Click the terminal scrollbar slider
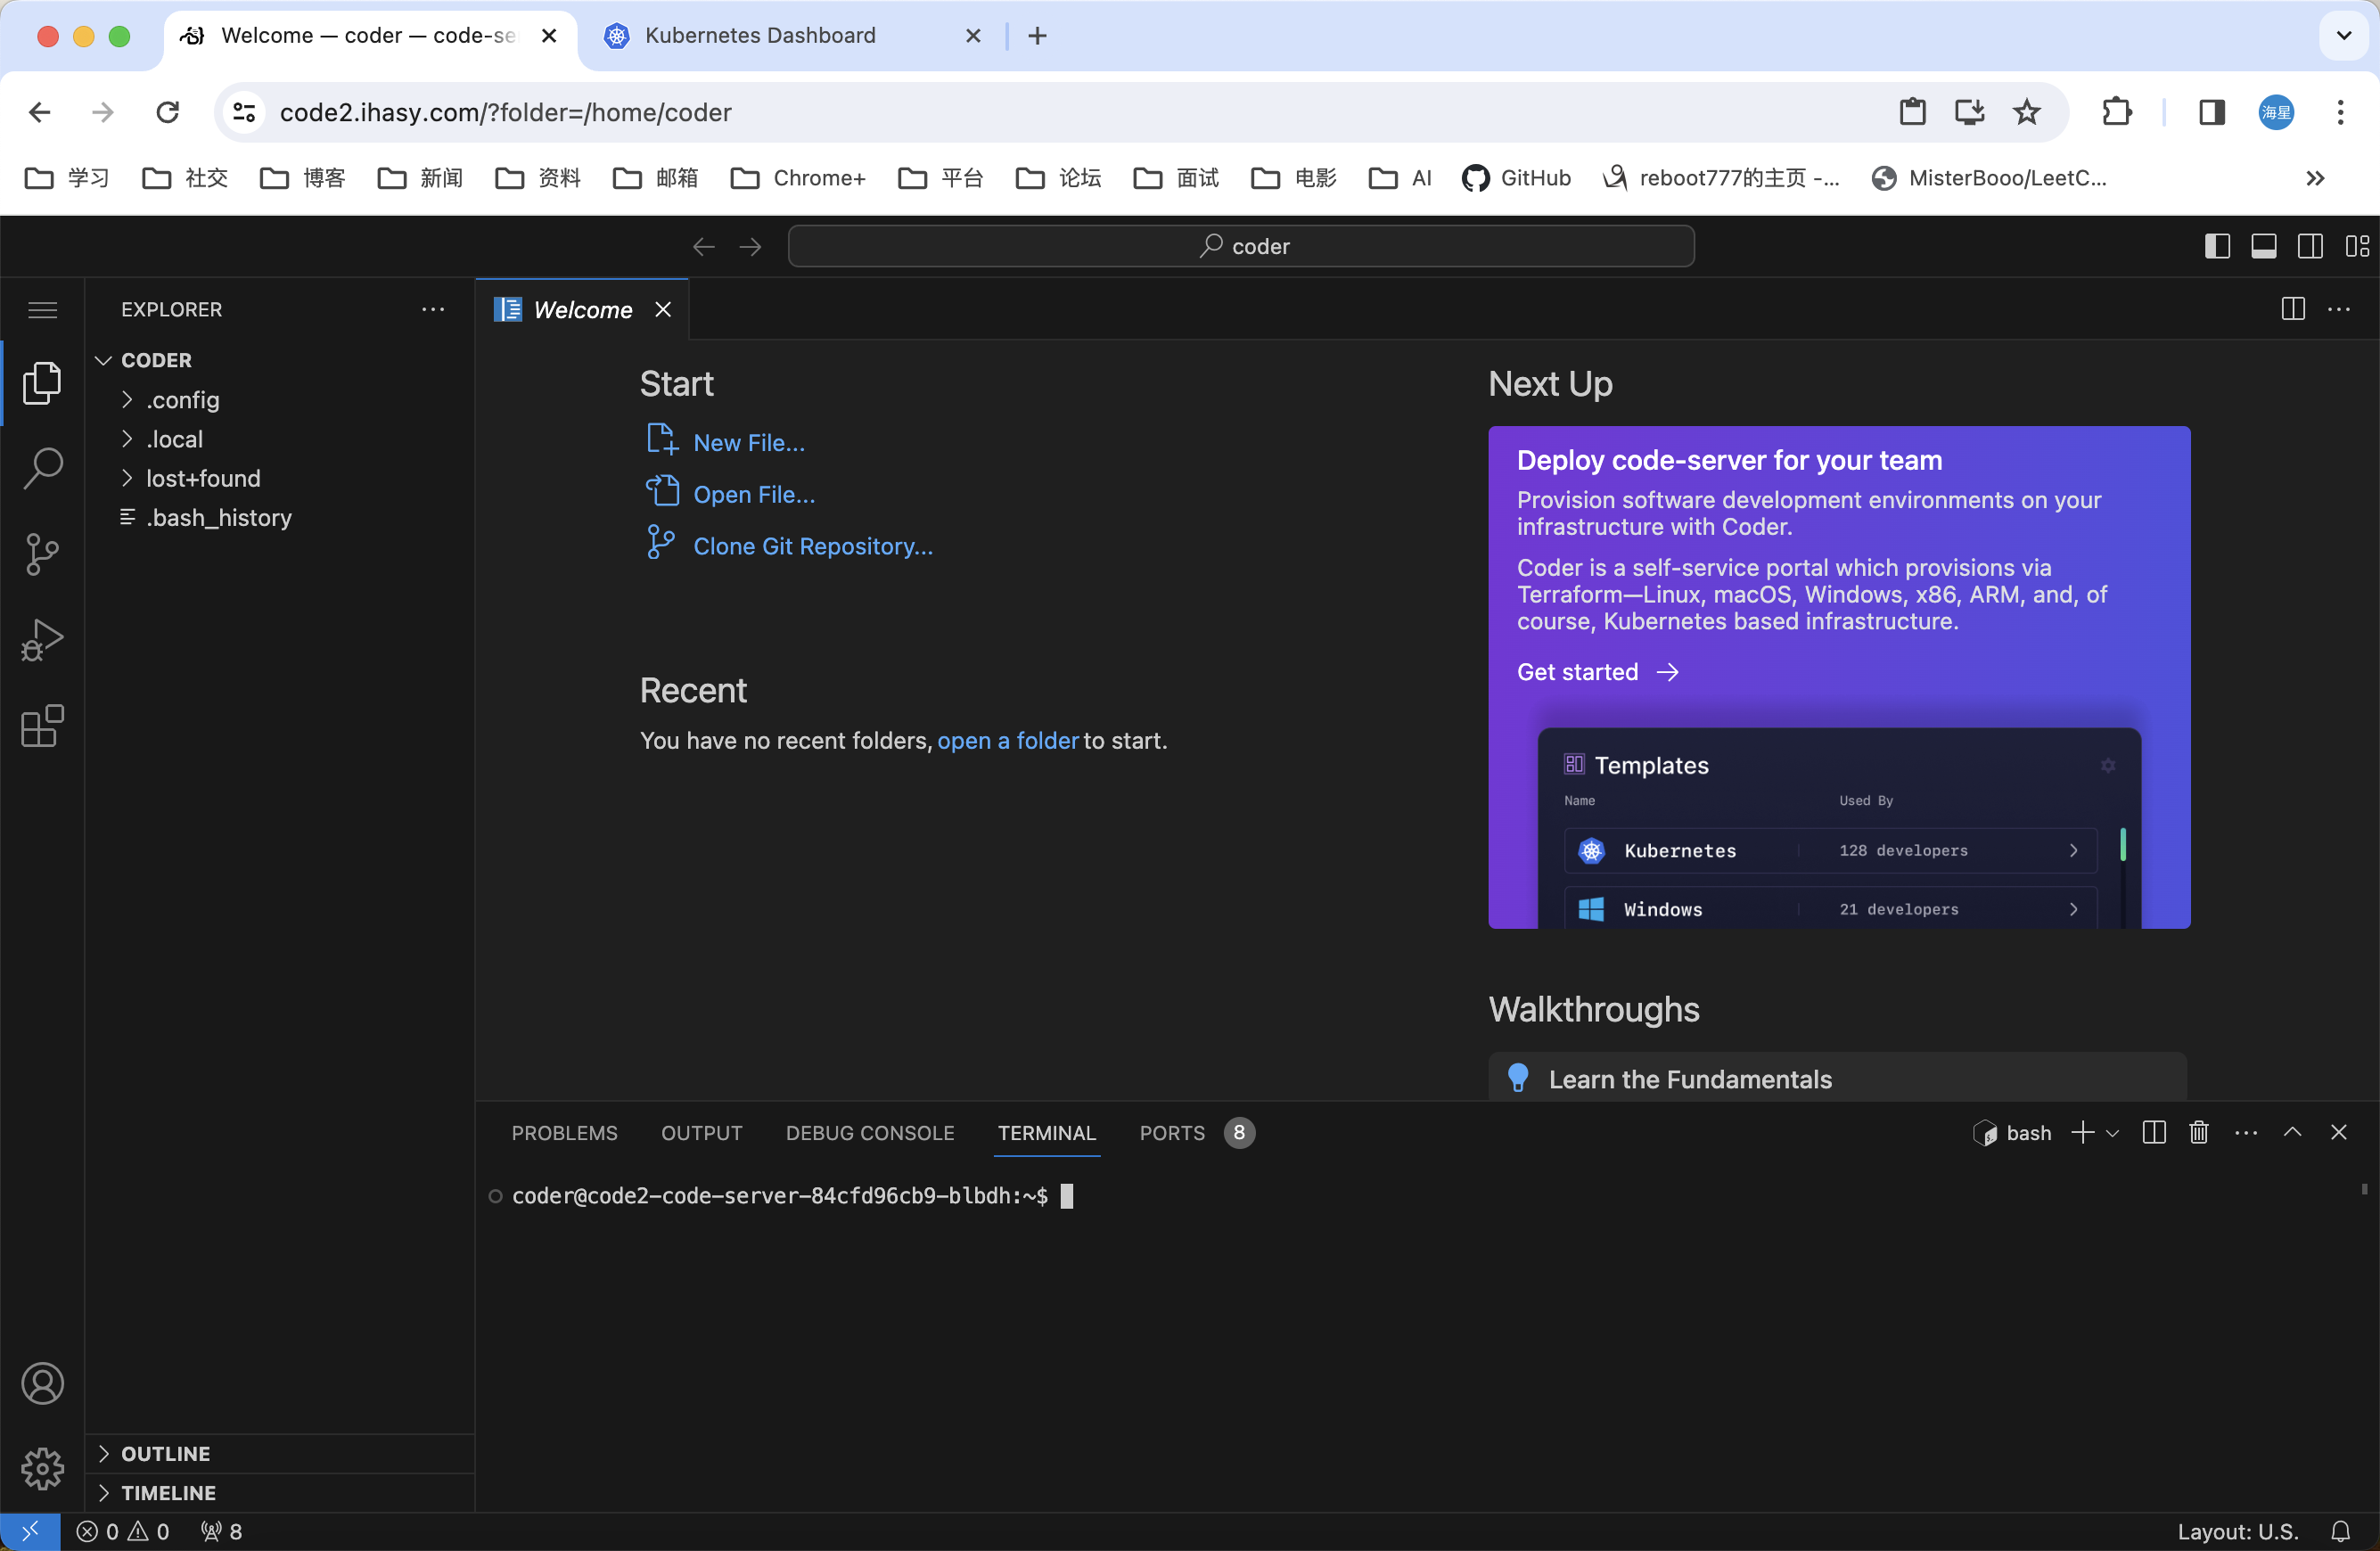Viewport: 2380px width, 1551px height. pos(2364,1189)
